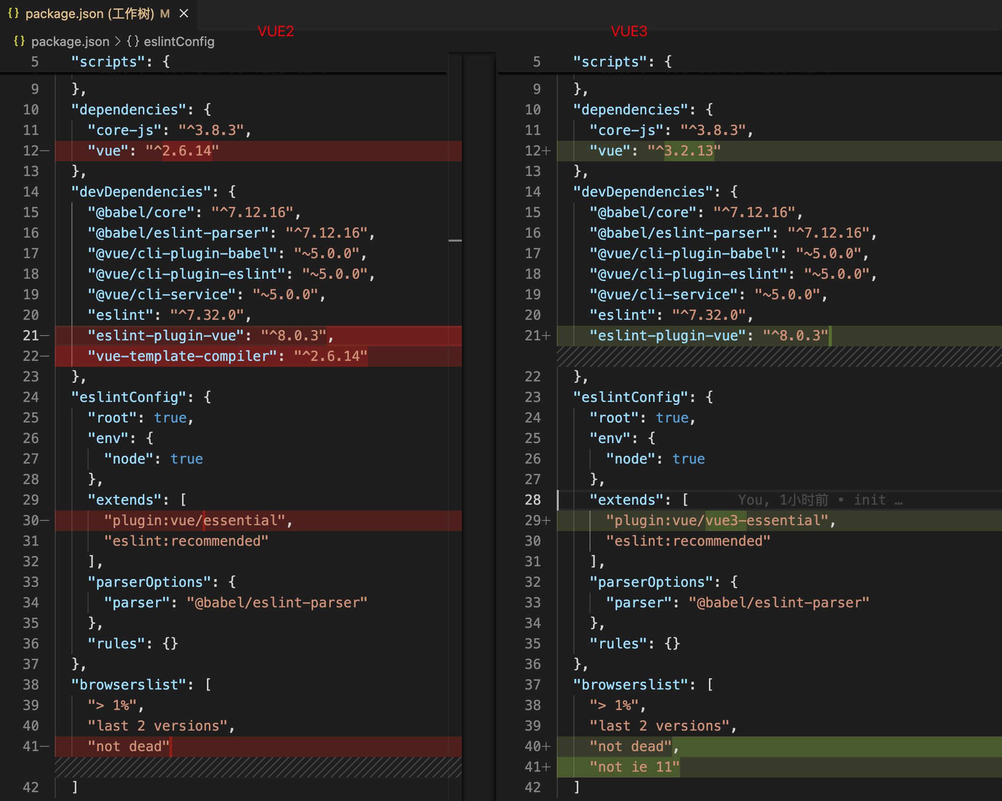
Task: Click the package.json breadcrumb item
Action: [x=70, y=42]
